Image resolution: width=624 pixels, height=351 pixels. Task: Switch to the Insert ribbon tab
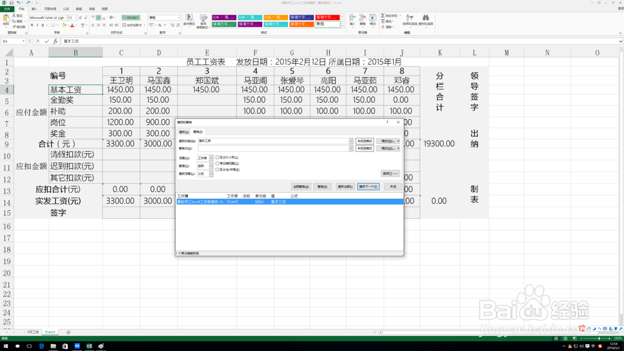(x=34, y=9)
